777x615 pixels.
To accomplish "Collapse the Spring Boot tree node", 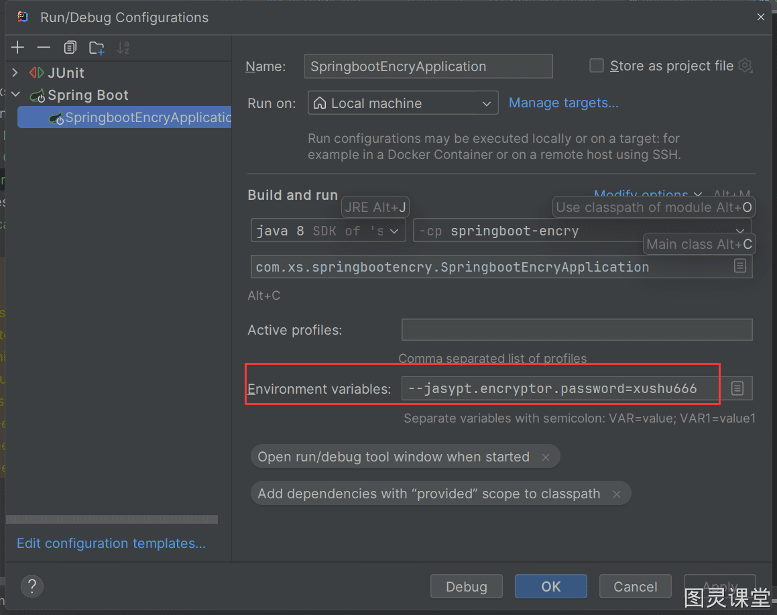I will 16,94.
